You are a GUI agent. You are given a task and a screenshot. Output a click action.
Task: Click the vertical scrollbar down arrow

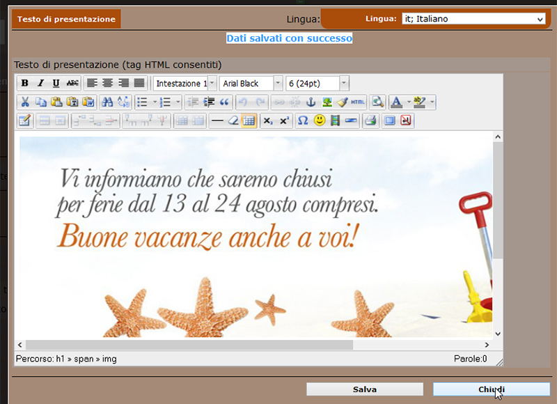coord(498,334)
